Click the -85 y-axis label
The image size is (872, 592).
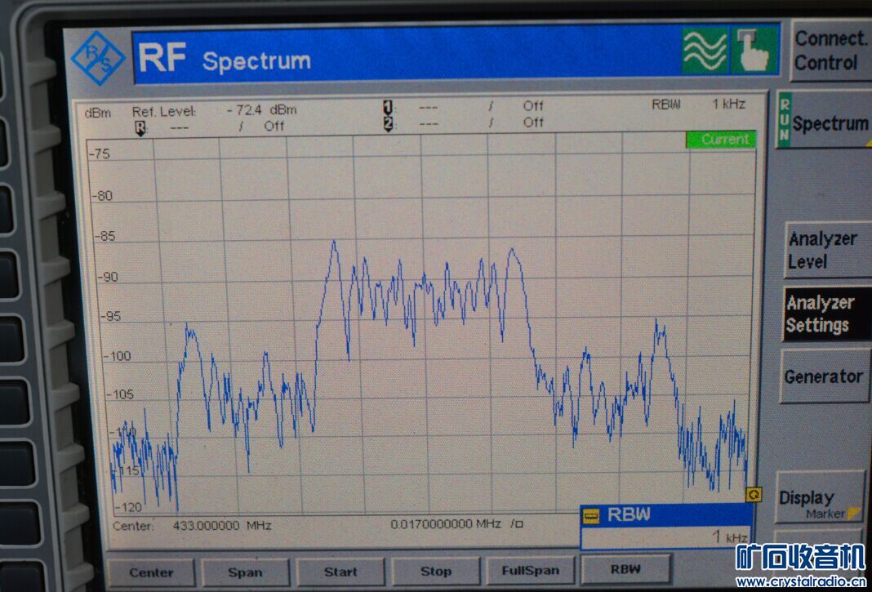tap(105, 238)
